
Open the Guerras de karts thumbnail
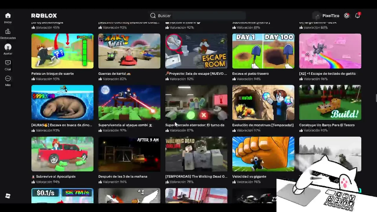coord(129,51)
